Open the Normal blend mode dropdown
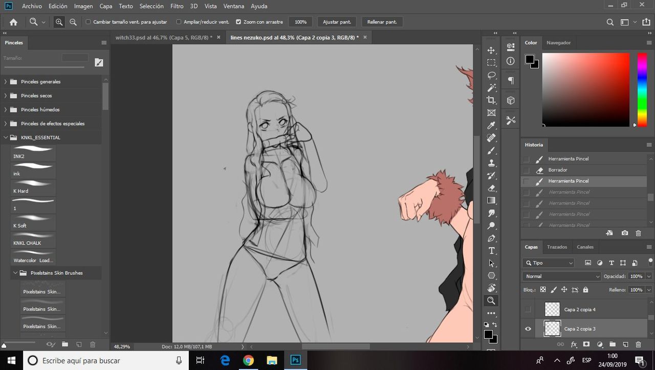This screenshot has height=370, width=655. tap(562, 276)
